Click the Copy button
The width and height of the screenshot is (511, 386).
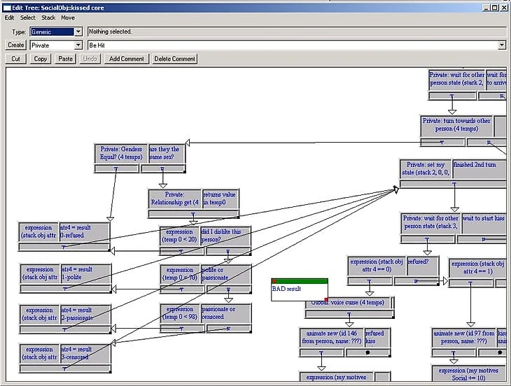(x=41, y=59)
